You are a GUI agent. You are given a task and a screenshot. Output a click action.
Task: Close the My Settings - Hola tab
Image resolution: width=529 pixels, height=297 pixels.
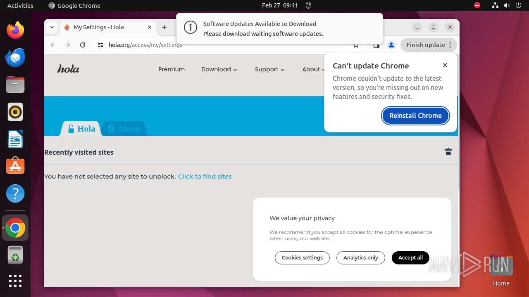pyautogui.click(x=150, y=27)
